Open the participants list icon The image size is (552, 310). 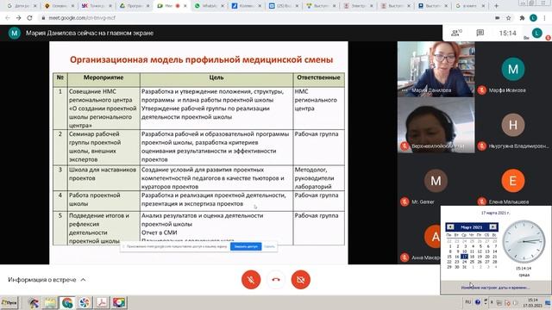pos(456,33)
